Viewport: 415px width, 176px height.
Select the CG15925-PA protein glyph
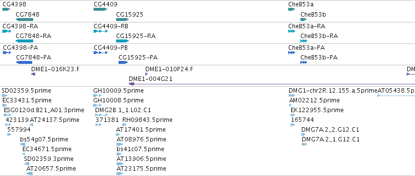[x=123, y=62]
